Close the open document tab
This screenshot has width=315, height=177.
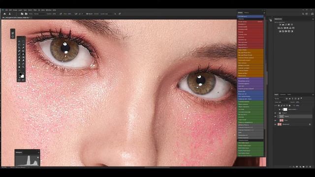[x=31, y=18]
